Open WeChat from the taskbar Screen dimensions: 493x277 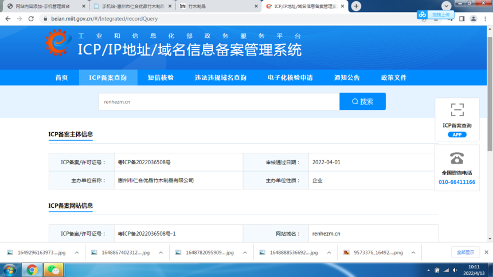[x=54, y=270]
